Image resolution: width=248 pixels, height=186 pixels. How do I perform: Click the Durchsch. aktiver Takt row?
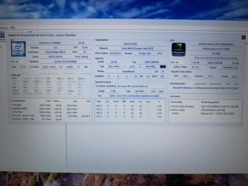(51, 116)
